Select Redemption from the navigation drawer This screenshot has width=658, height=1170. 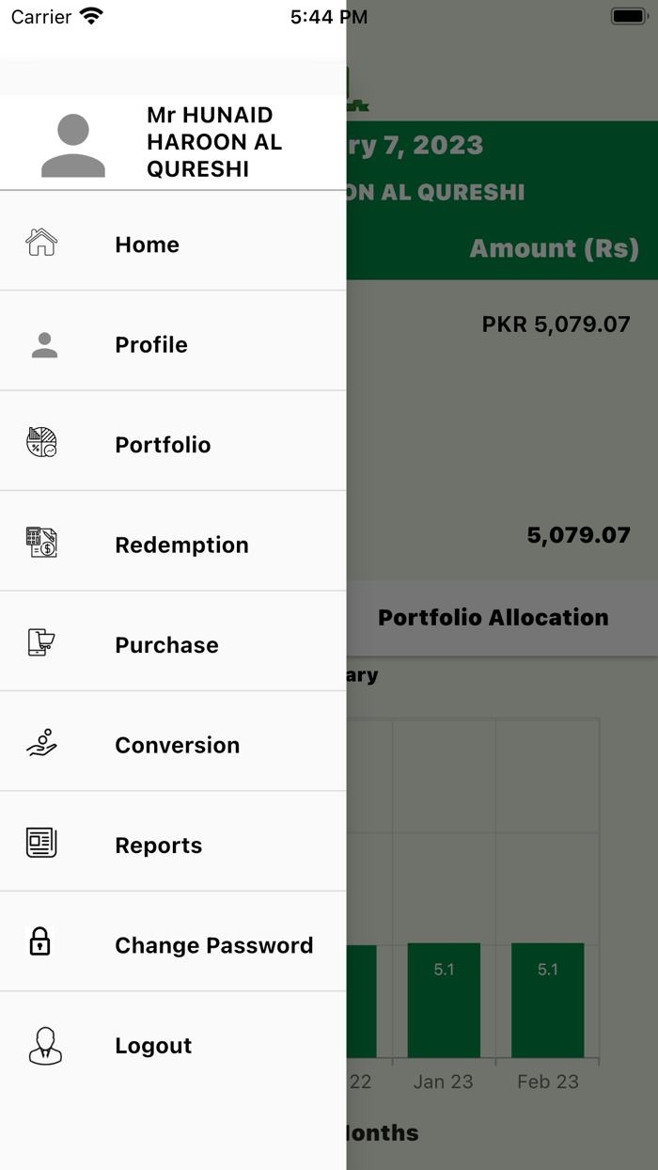pyautogui.click(x=181, y=544)
